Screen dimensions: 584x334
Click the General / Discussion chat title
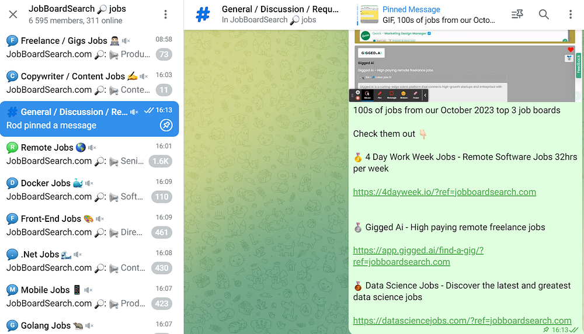pyautogui.click(x=280, y=9)
